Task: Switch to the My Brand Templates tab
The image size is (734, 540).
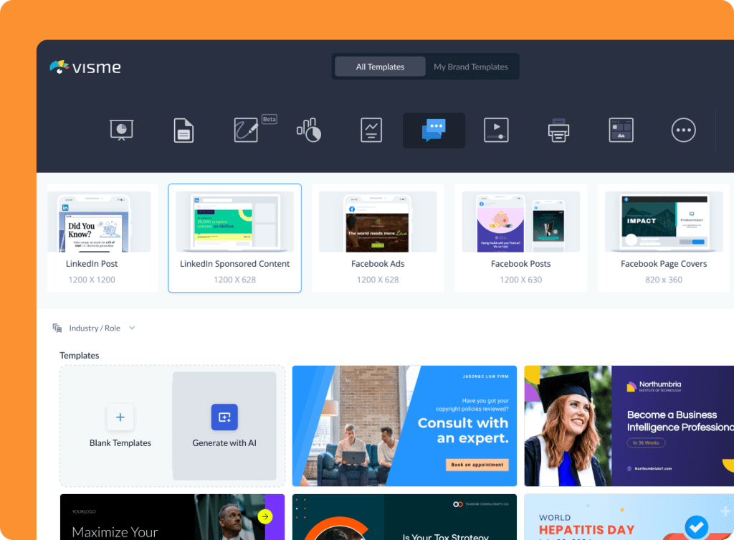Action: point(470,66)
